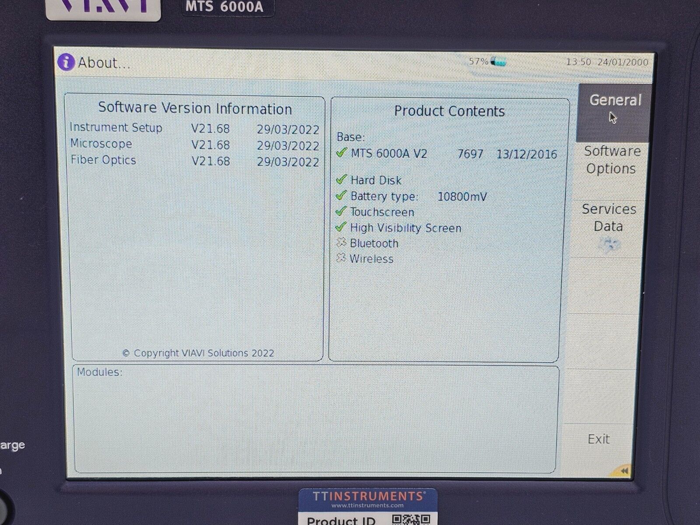The width and height of the screenshot is (700, 525).
Task: Click the About... title text
Action: (104, 63)
